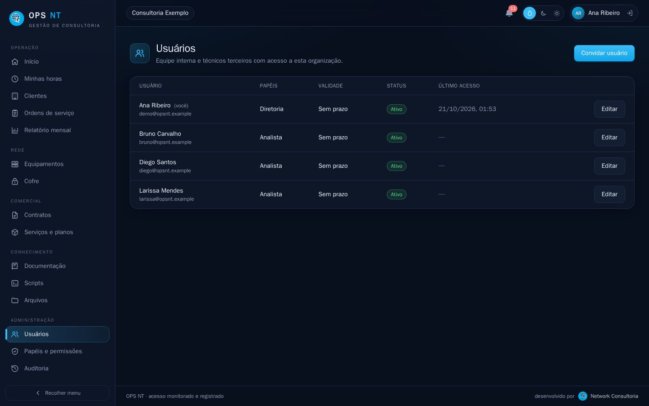This screenshot has height=406, width=649.
Task: Open Ordens de serviço
Action: pos(57,113)
